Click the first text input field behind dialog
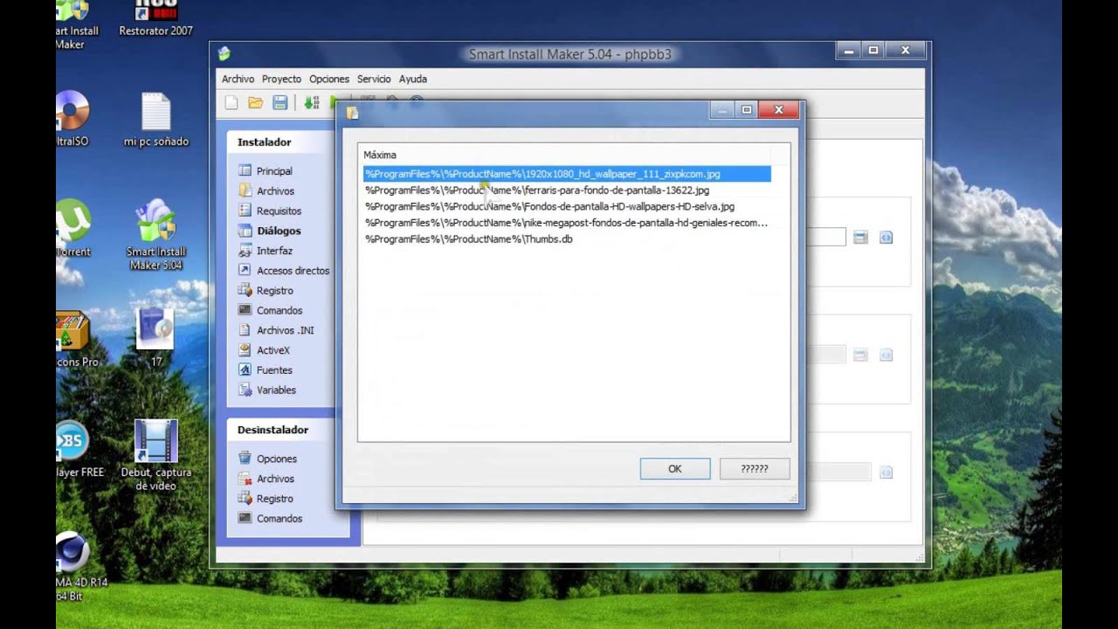 click(x=825, y=237)
